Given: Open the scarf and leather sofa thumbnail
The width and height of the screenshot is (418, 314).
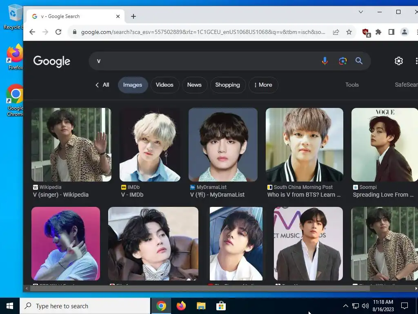Looking at the screenshot, I should [x=153, y=244].
